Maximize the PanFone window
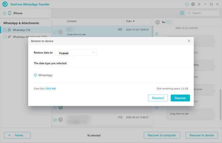Viewport: 222px width, 143px height. (211, 4)
